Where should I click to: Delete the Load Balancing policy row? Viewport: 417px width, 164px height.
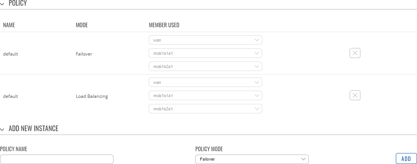pos(355,96)
